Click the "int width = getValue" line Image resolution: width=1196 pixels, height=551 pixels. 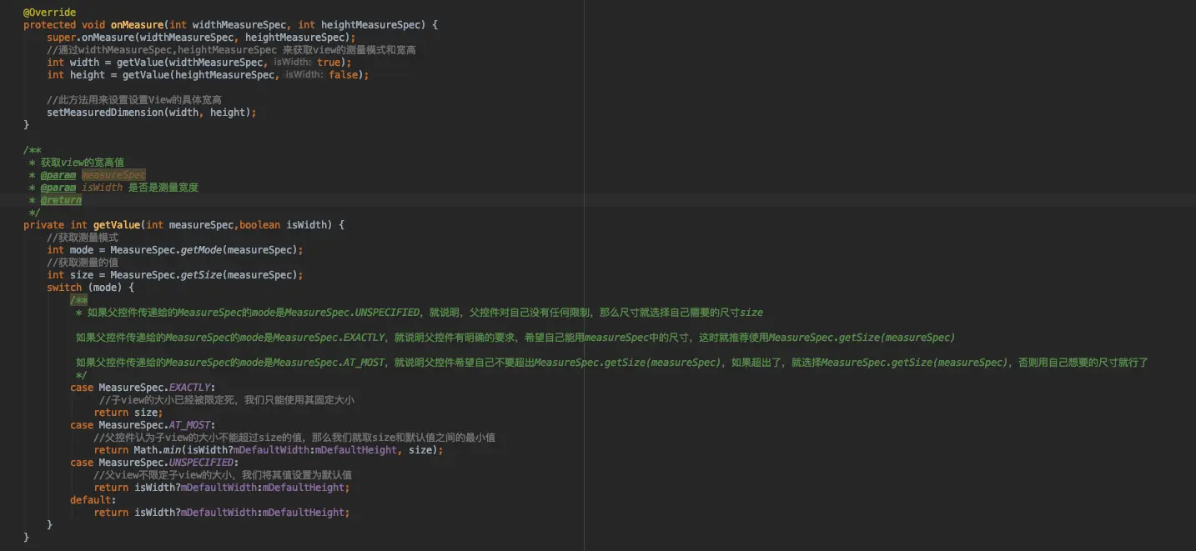pyautogui.click(x=199, y=63)
